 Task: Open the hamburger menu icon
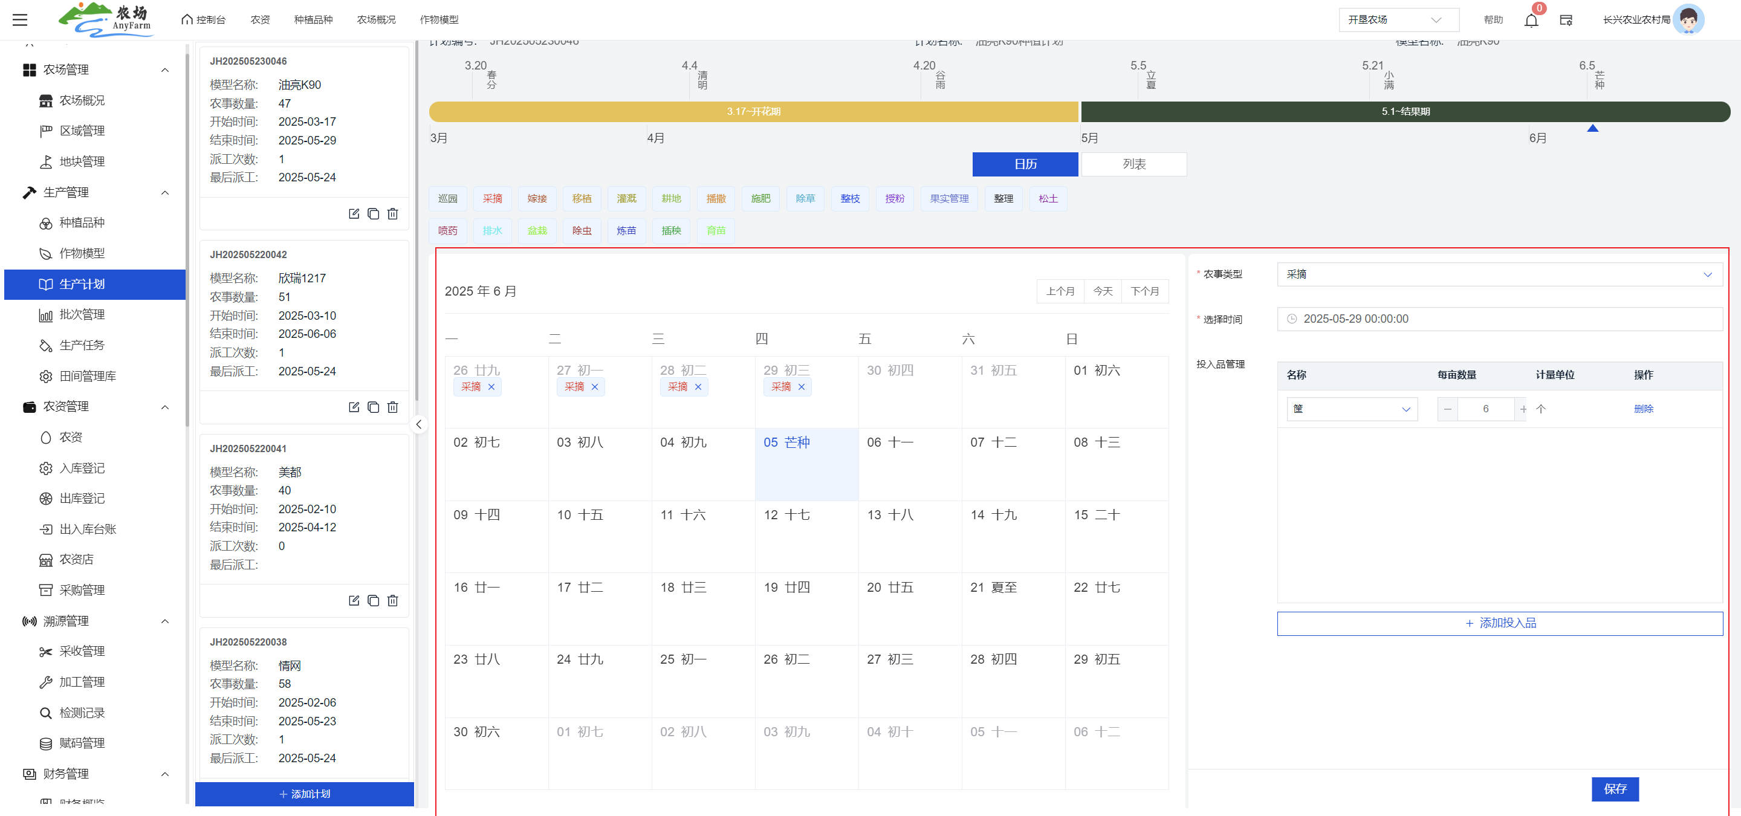pyautogui.click(x=21, y=19)
